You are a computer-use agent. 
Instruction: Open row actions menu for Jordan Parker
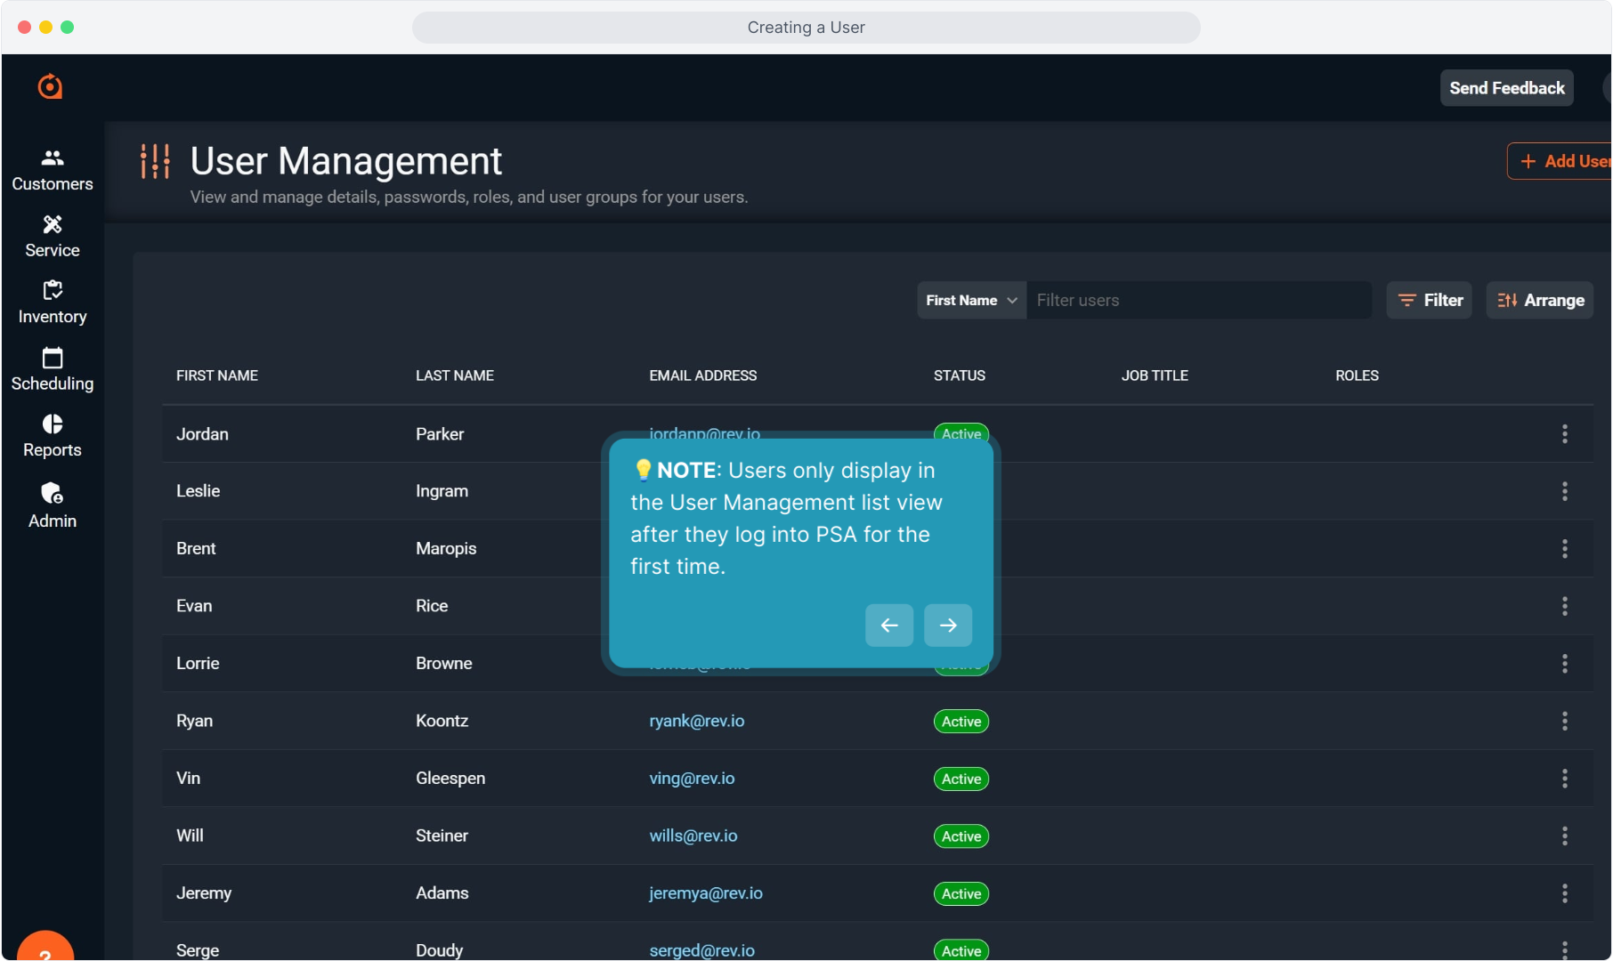1564,434
